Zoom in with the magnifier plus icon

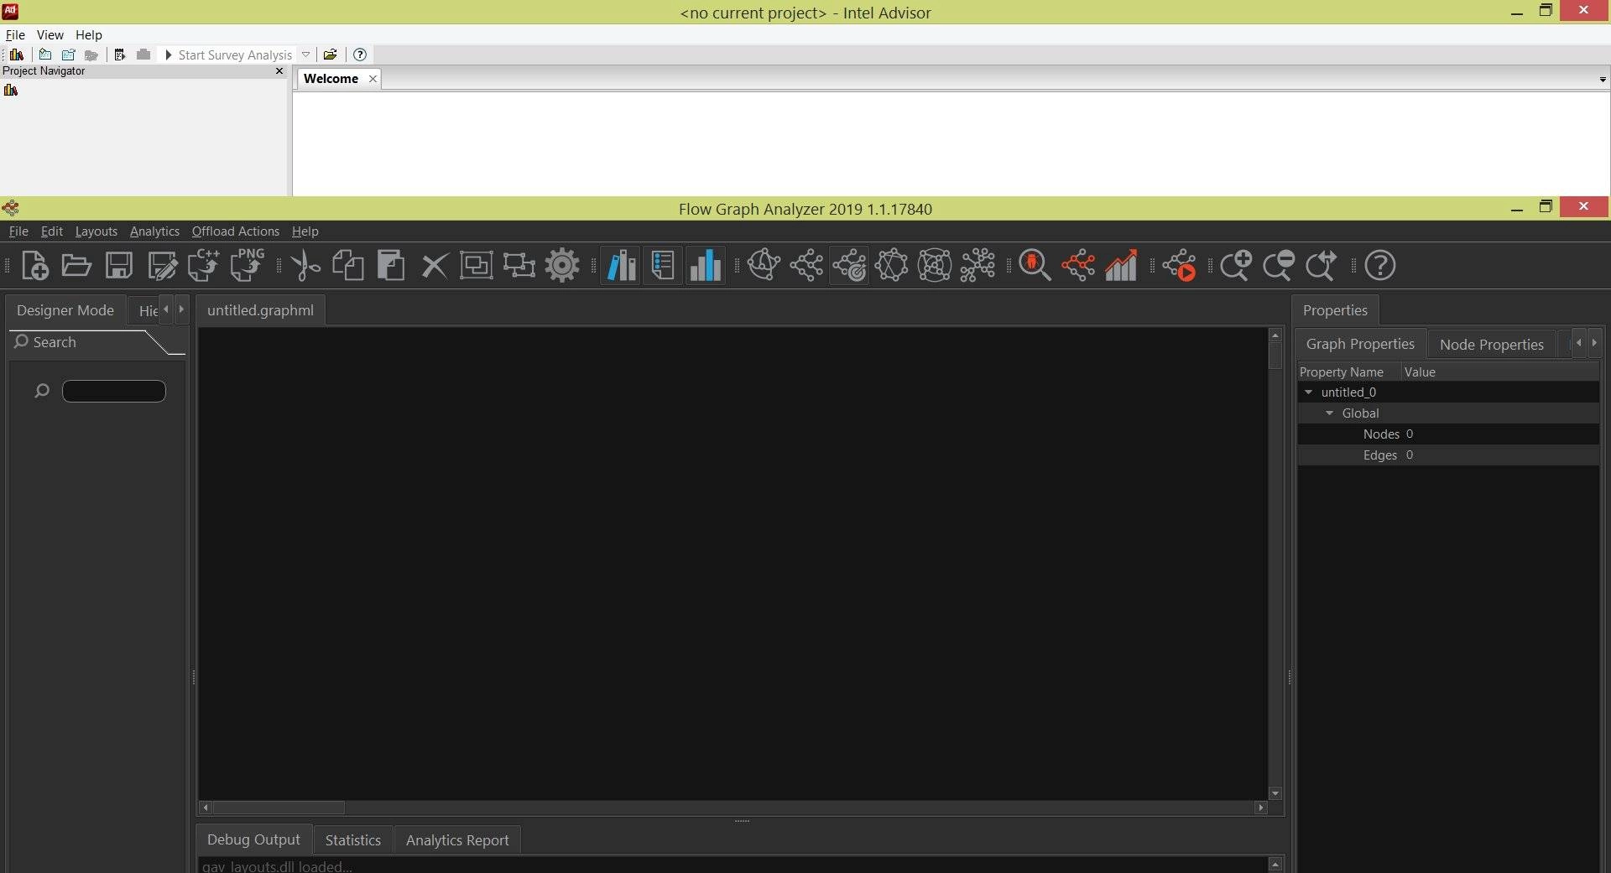click(1236, 266)
